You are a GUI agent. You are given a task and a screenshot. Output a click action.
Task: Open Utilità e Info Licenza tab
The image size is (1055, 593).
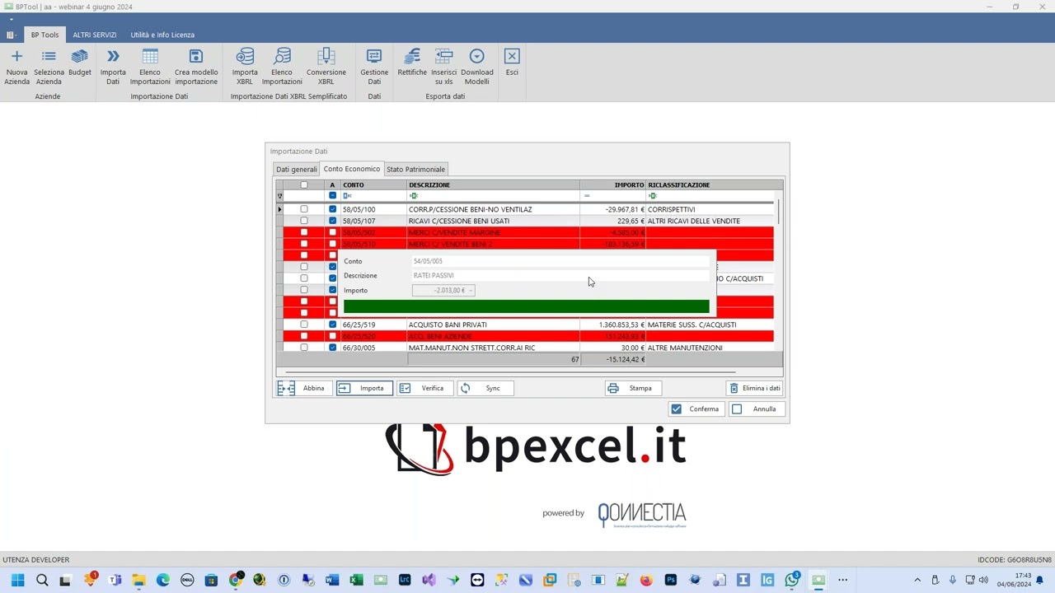[x=162, y=35]
